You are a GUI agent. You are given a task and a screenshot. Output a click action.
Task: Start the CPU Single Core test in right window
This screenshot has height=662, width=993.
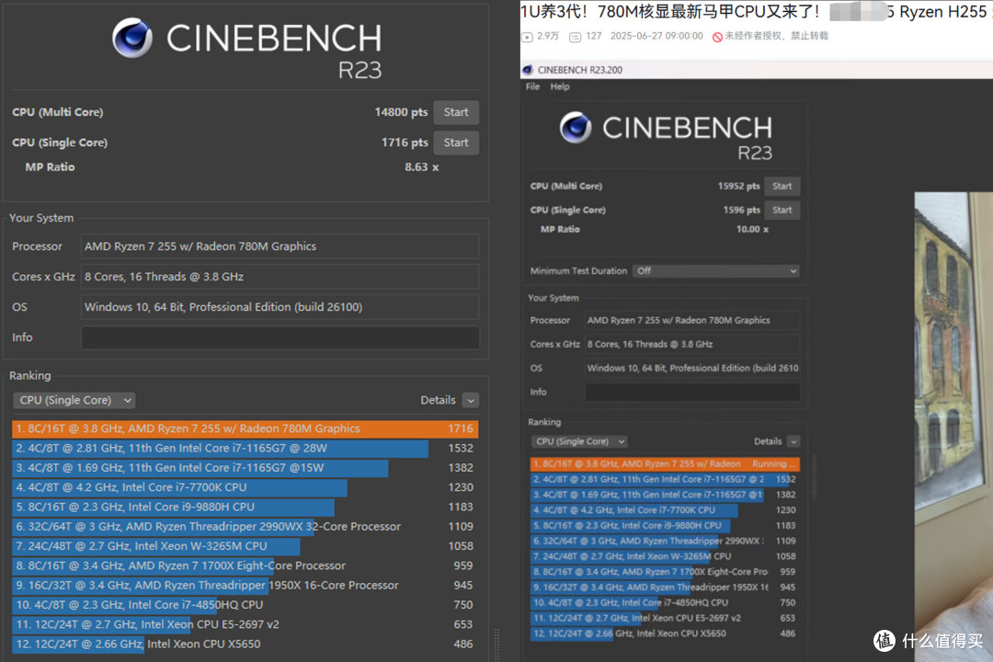pos(782,211)
